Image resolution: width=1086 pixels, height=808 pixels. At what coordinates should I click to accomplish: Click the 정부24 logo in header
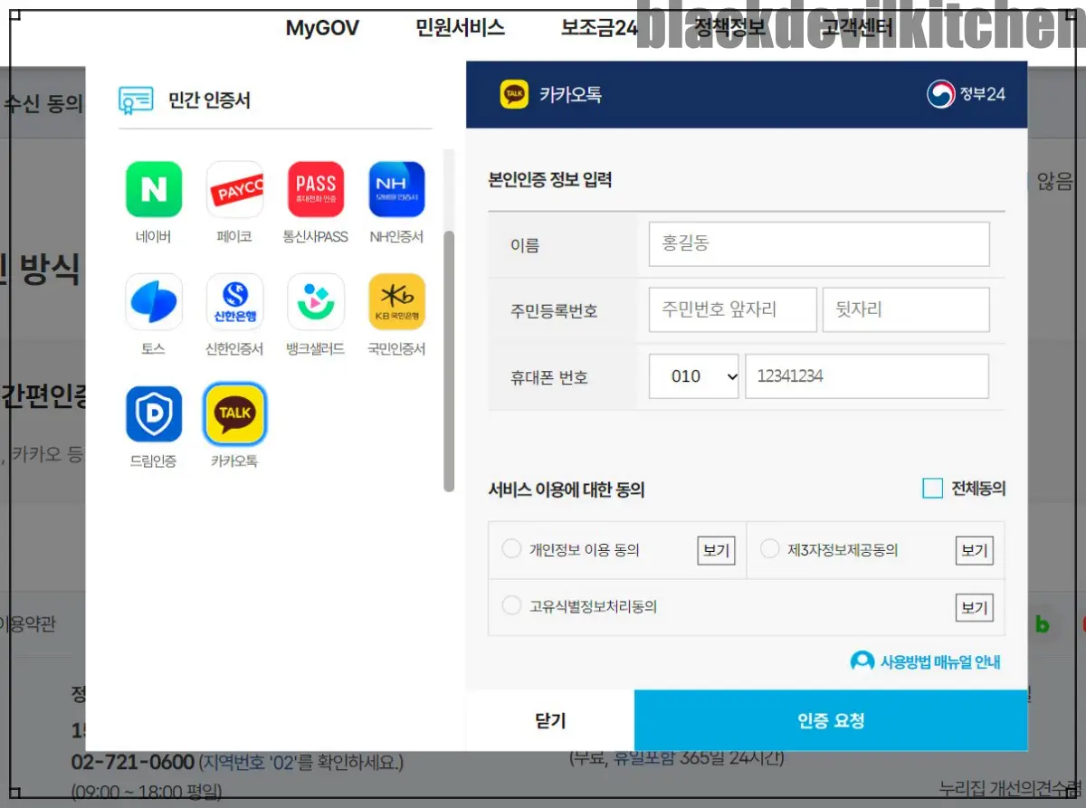[966, 94]
